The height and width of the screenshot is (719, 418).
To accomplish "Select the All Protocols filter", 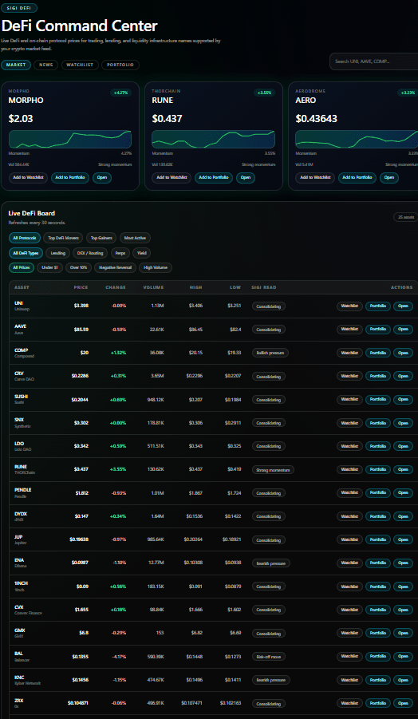I will click(x=24, y=238).
